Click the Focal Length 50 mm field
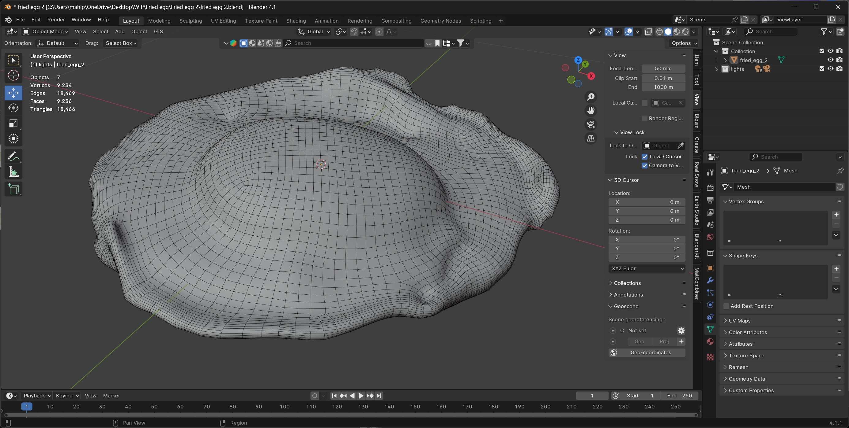The image size is (849, 428). point(663,68)
